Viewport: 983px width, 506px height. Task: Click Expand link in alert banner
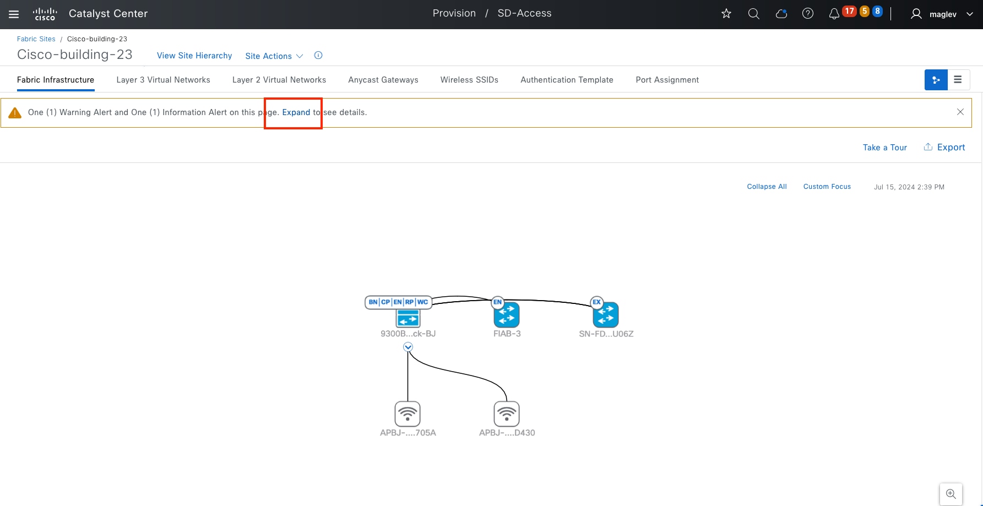296,112
